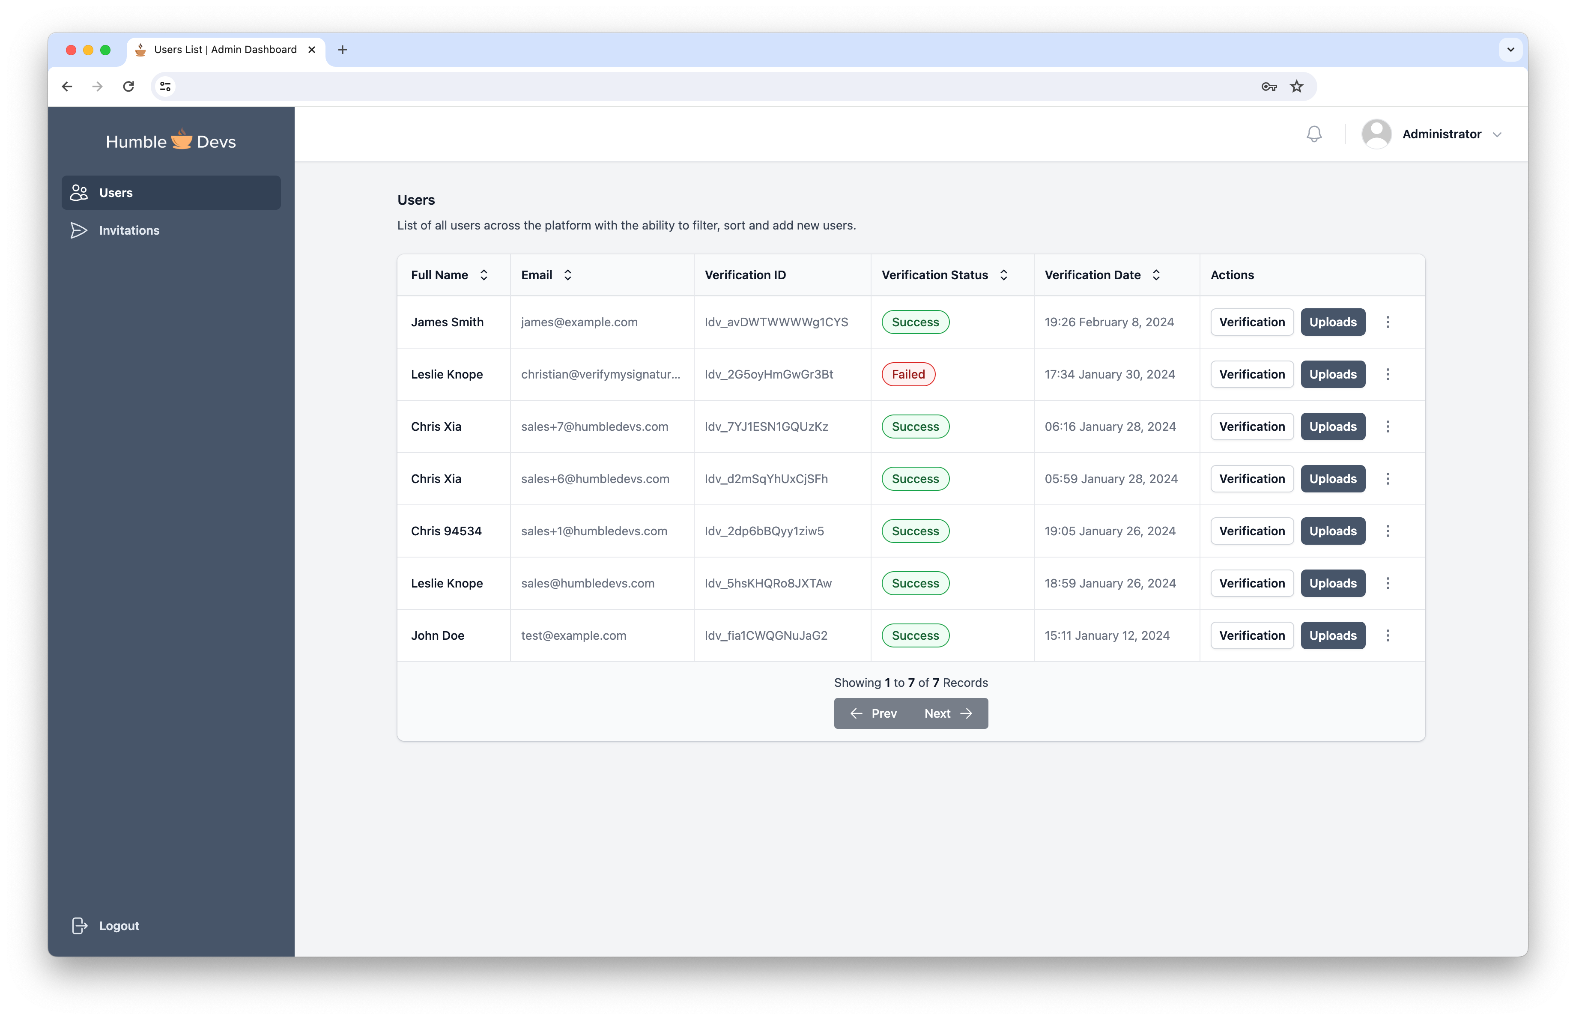Open Uploads for James Smith
This screenshot has width=1576, height=1020.
pyautogui.click(x=1332, y=322)
